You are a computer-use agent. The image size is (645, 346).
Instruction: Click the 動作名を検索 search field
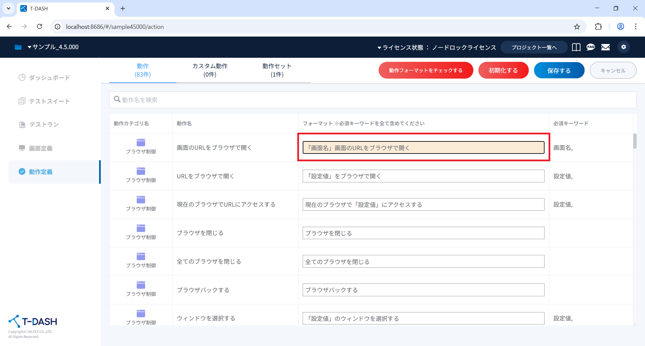373,100
